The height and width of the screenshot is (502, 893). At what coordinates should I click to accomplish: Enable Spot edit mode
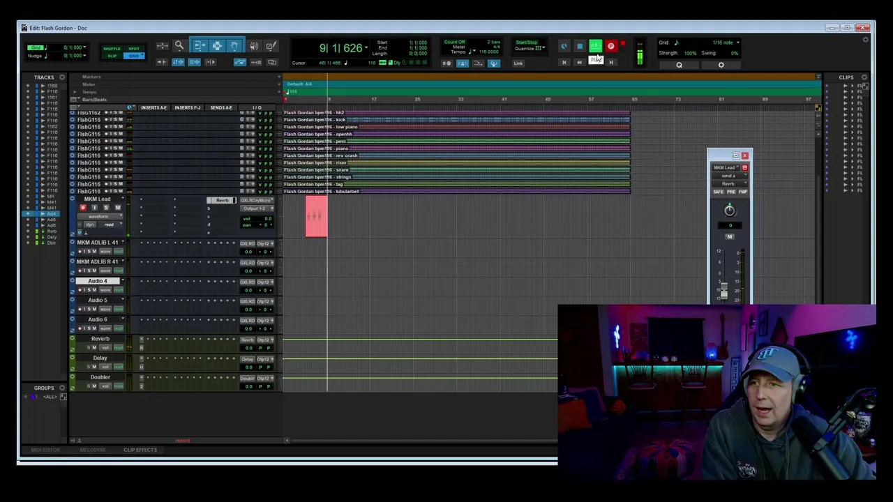pyautogui.click(x=134, y=49)
